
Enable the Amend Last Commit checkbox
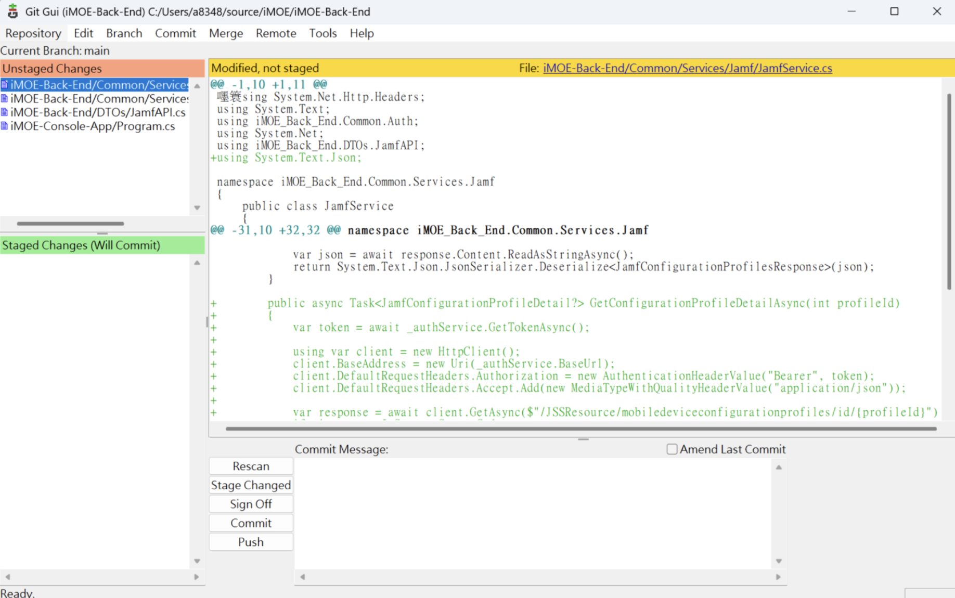pos(672,449)
